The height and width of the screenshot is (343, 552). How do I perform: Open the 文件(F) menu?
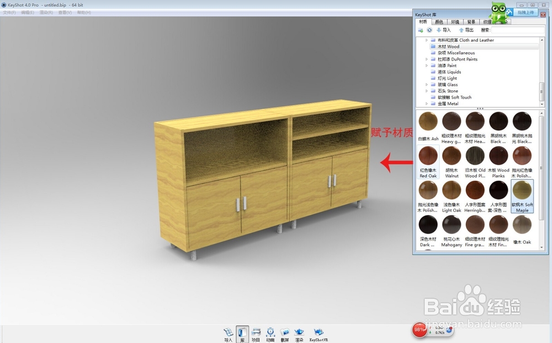(9, 12)
